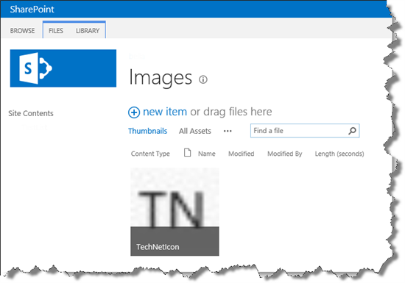The width and height of the screenshot is (405, 283).
Task: Click the search magnifier icon
Action: [x=352, y=131]
